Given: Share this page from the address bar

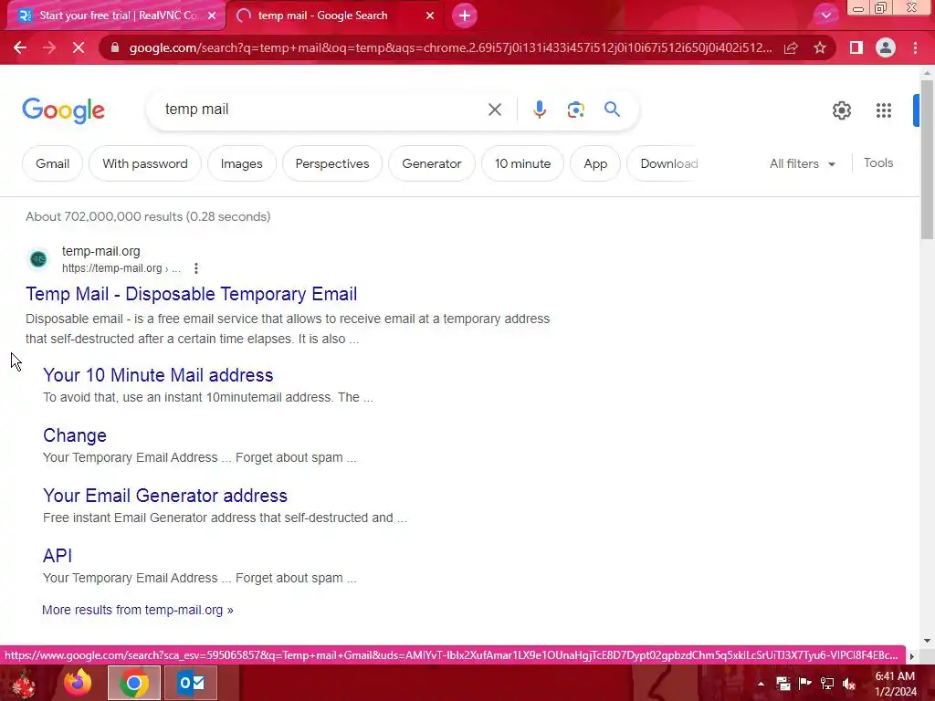Looking at the screenshot, I should click(x=791, y=47).
